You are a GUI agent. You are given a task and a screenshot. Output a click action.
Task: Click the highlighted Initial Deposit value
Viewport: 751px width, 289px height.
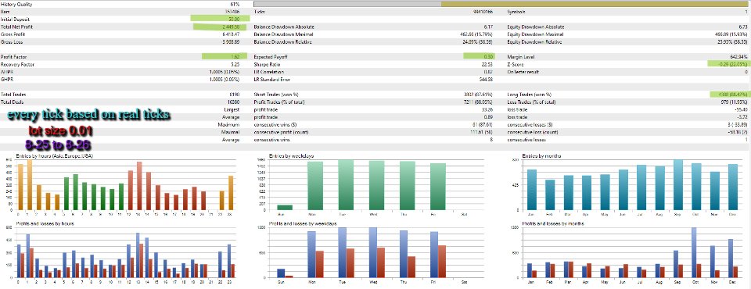tap(220, 19)
